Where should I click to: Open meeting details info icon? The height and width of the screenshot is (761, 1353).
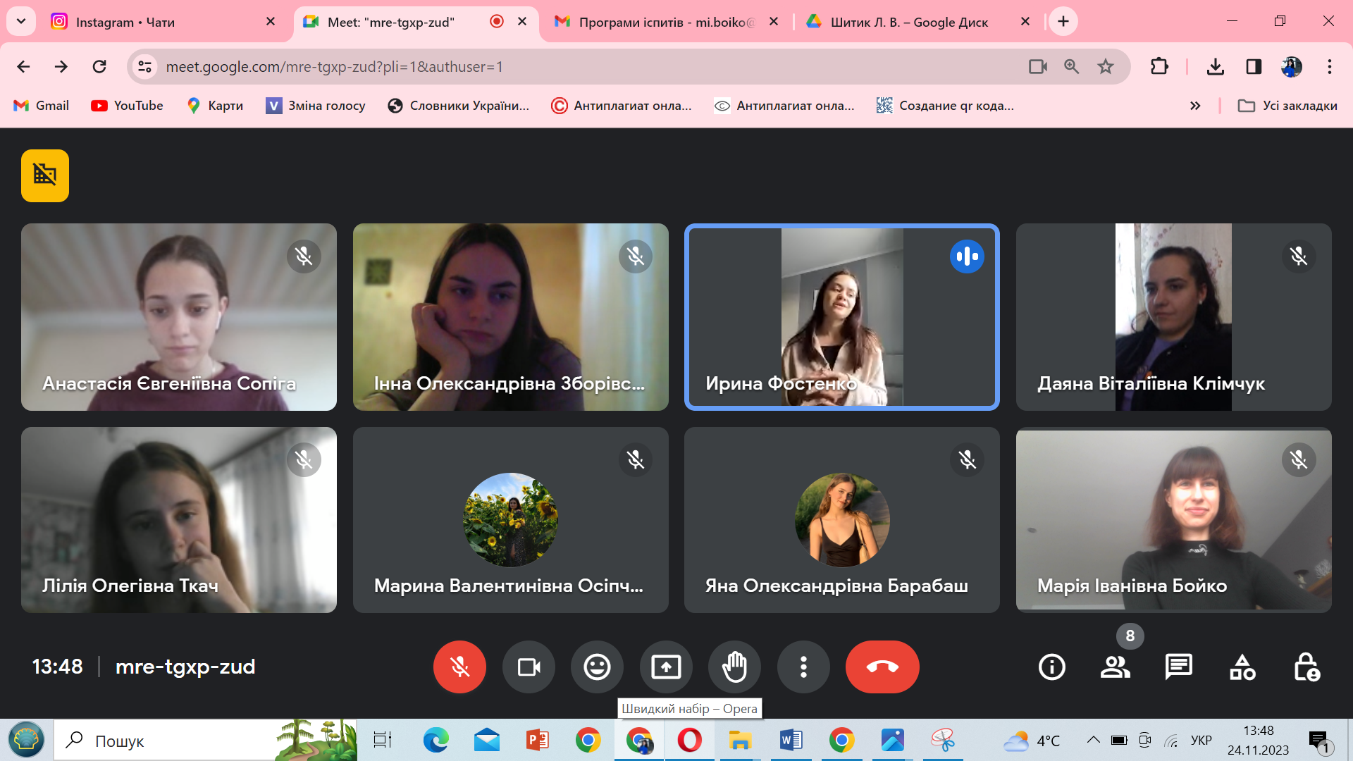[x=1051, y=667]
